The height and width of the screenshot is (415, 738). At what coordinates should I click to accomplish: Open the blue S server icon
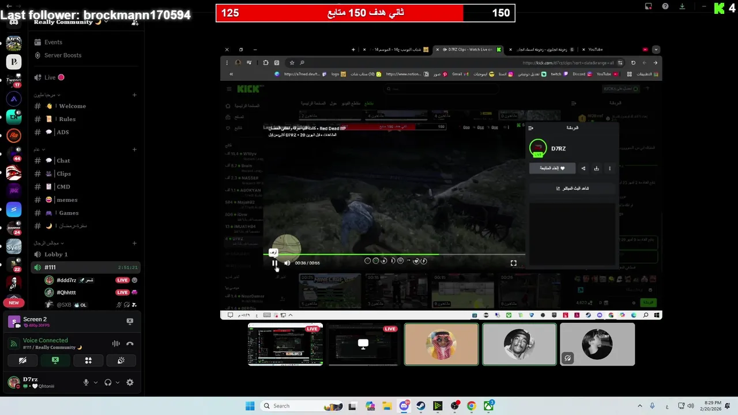(14, 210)
